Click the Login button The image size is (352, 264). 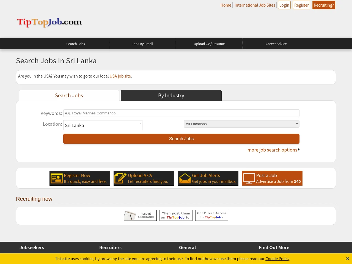click(284, 5)
